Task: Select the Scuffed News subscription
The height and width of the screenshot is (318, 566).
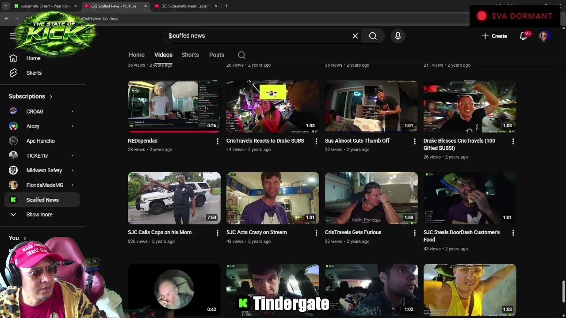Action: click(42, 200)
